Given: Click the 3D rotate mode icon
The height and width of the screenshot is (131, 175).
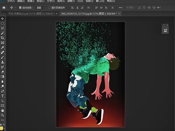Looking at the screenshot, I should pyautogui.click(x=139, y=8).
